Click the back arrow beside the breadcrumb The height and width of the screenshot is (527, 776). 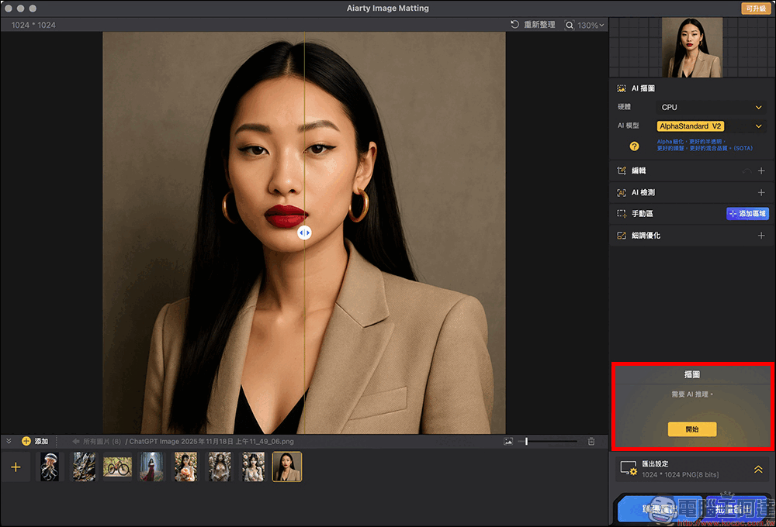pos(77,442)
